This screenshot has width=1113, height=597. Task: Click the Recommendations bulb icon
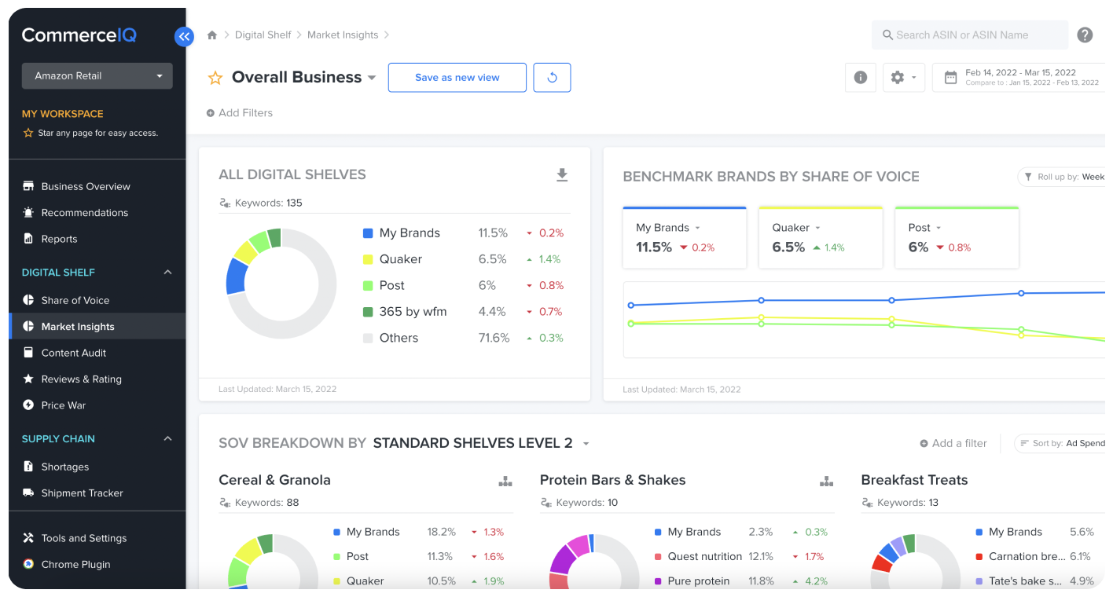(28, 213)
